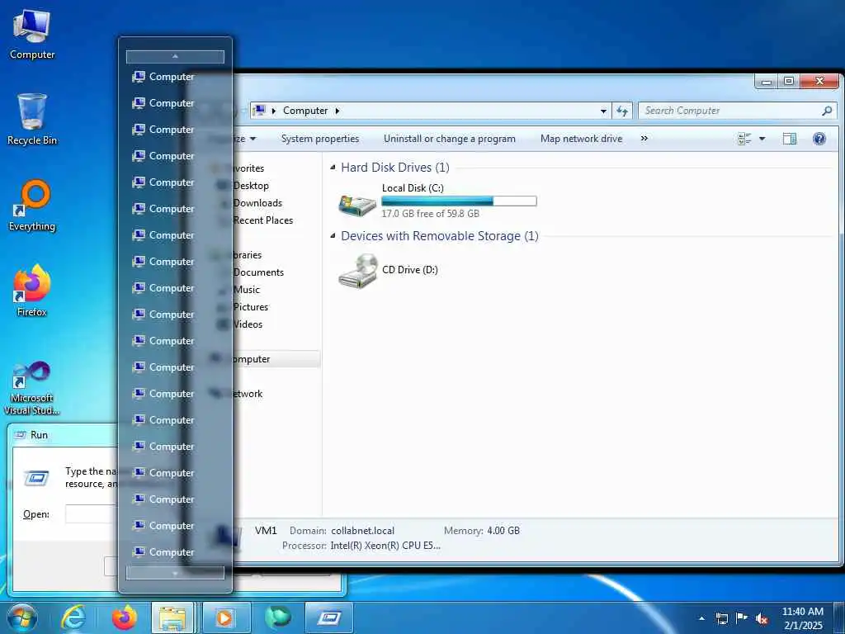Expand the arrow after Computer in address bar
The height and width of the screenshot is (634, 845).
click(338, 111)
